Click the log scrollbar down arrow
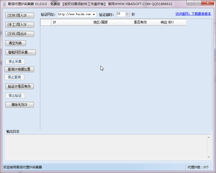 [x=209, y=157]
